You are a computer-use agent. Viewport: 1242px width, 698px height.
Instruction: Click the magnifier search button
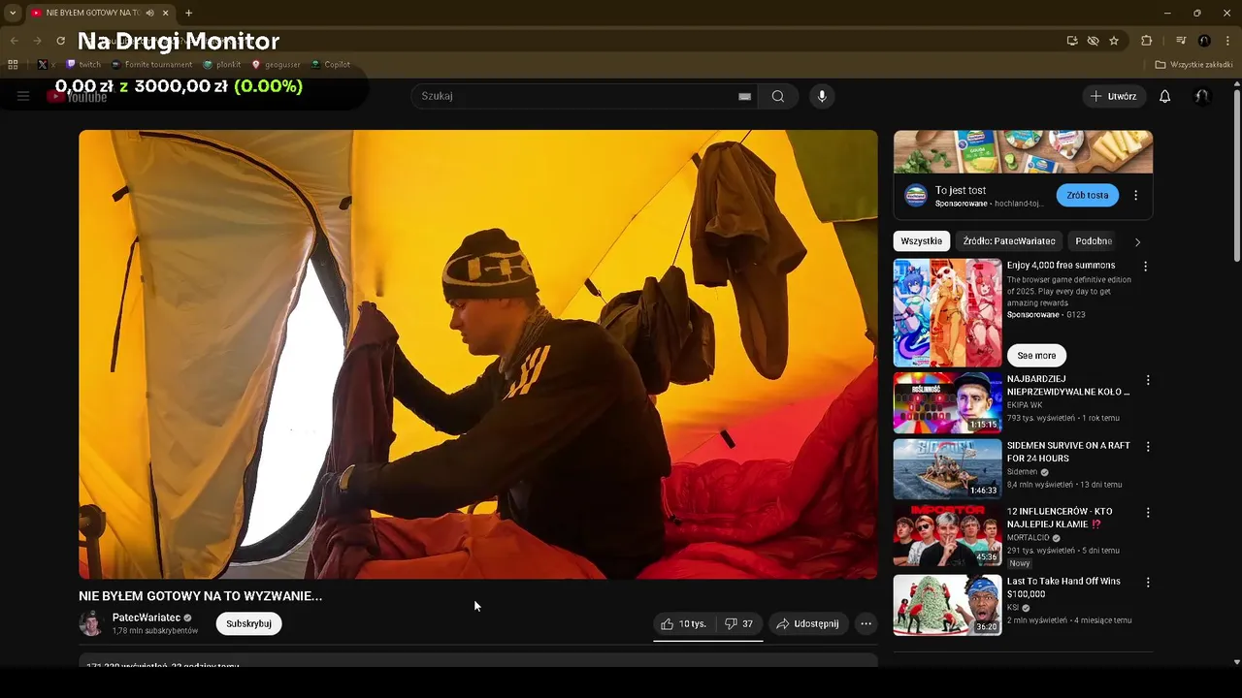point(778,96)
